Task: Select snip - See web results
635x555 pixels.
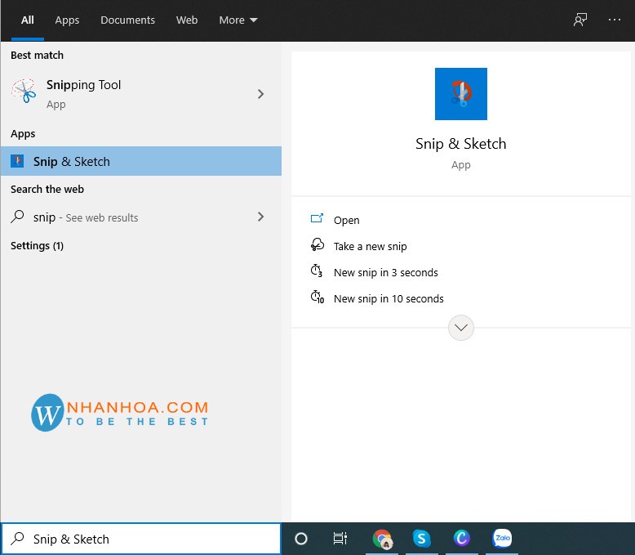Action: tap(141, 217)
